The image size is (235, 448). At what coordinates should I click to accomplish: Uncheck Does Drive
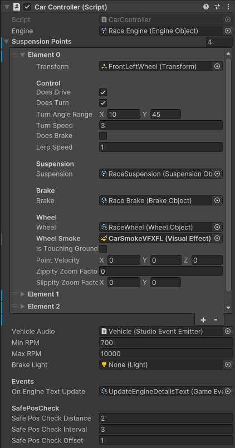coord(103,92)
